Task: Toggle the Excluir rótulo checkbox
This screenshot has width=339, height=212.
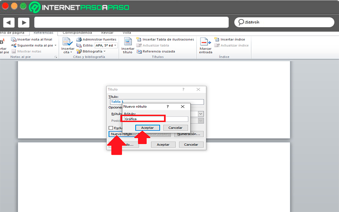Action: pyautogui.click(x=111, y=128)
